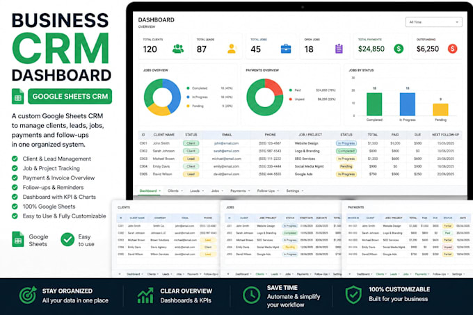473x315 pixels.
Task: Expand the Dashboard sheet tab arrow
Action: coord(160,191)
